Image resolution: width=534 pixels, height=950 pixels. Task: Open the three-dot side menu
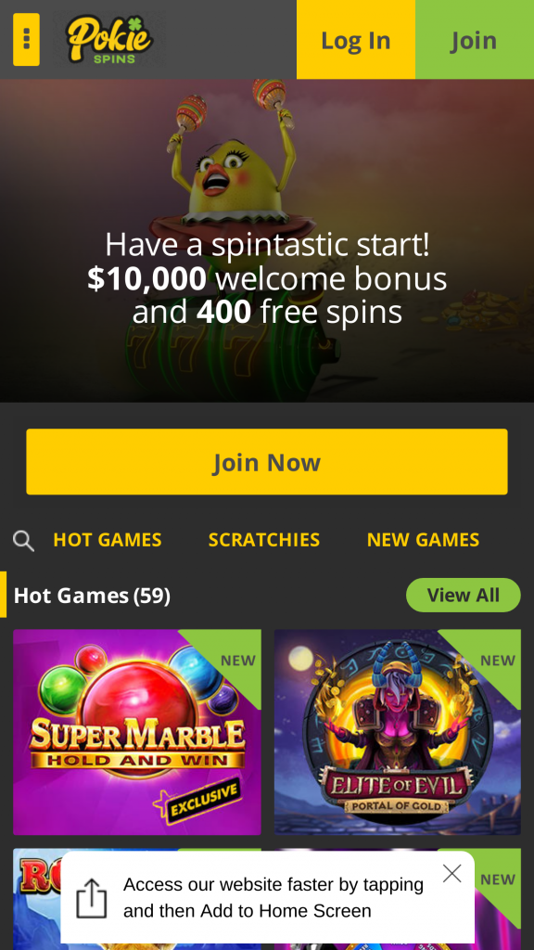[x=26, y=39]
